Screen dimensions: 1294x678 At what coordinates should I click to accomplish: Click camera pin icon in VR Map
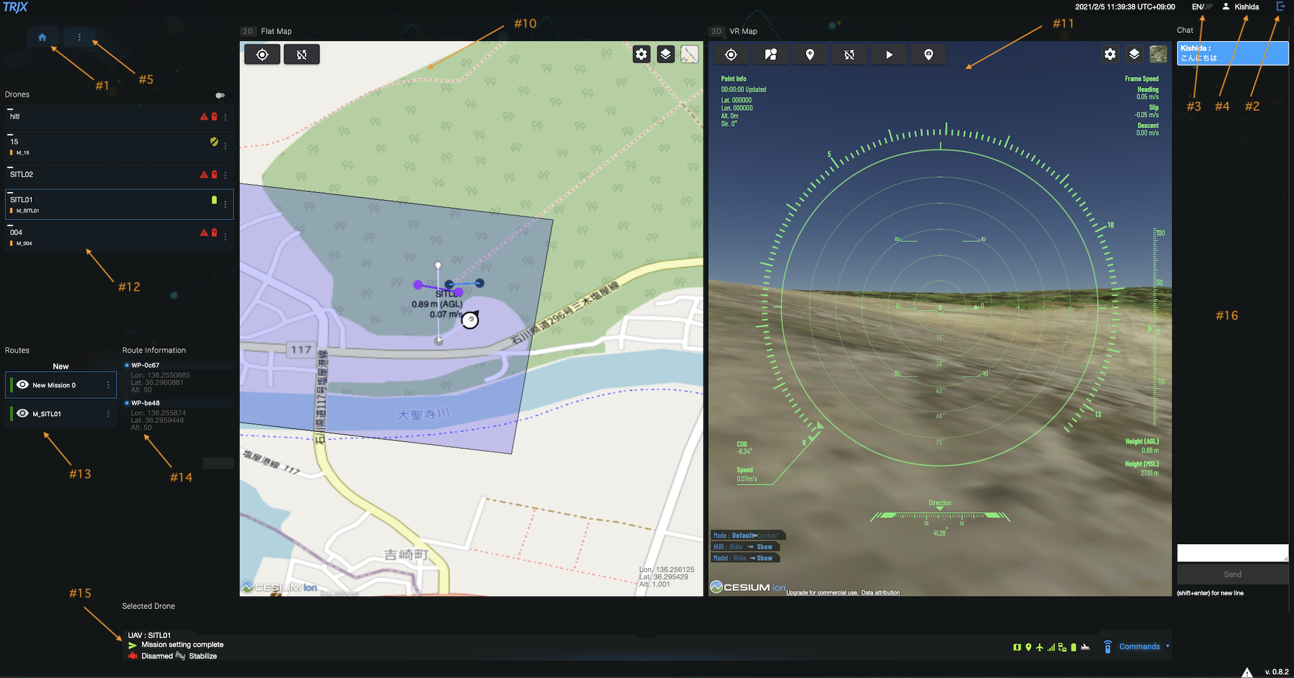point(928,55)
